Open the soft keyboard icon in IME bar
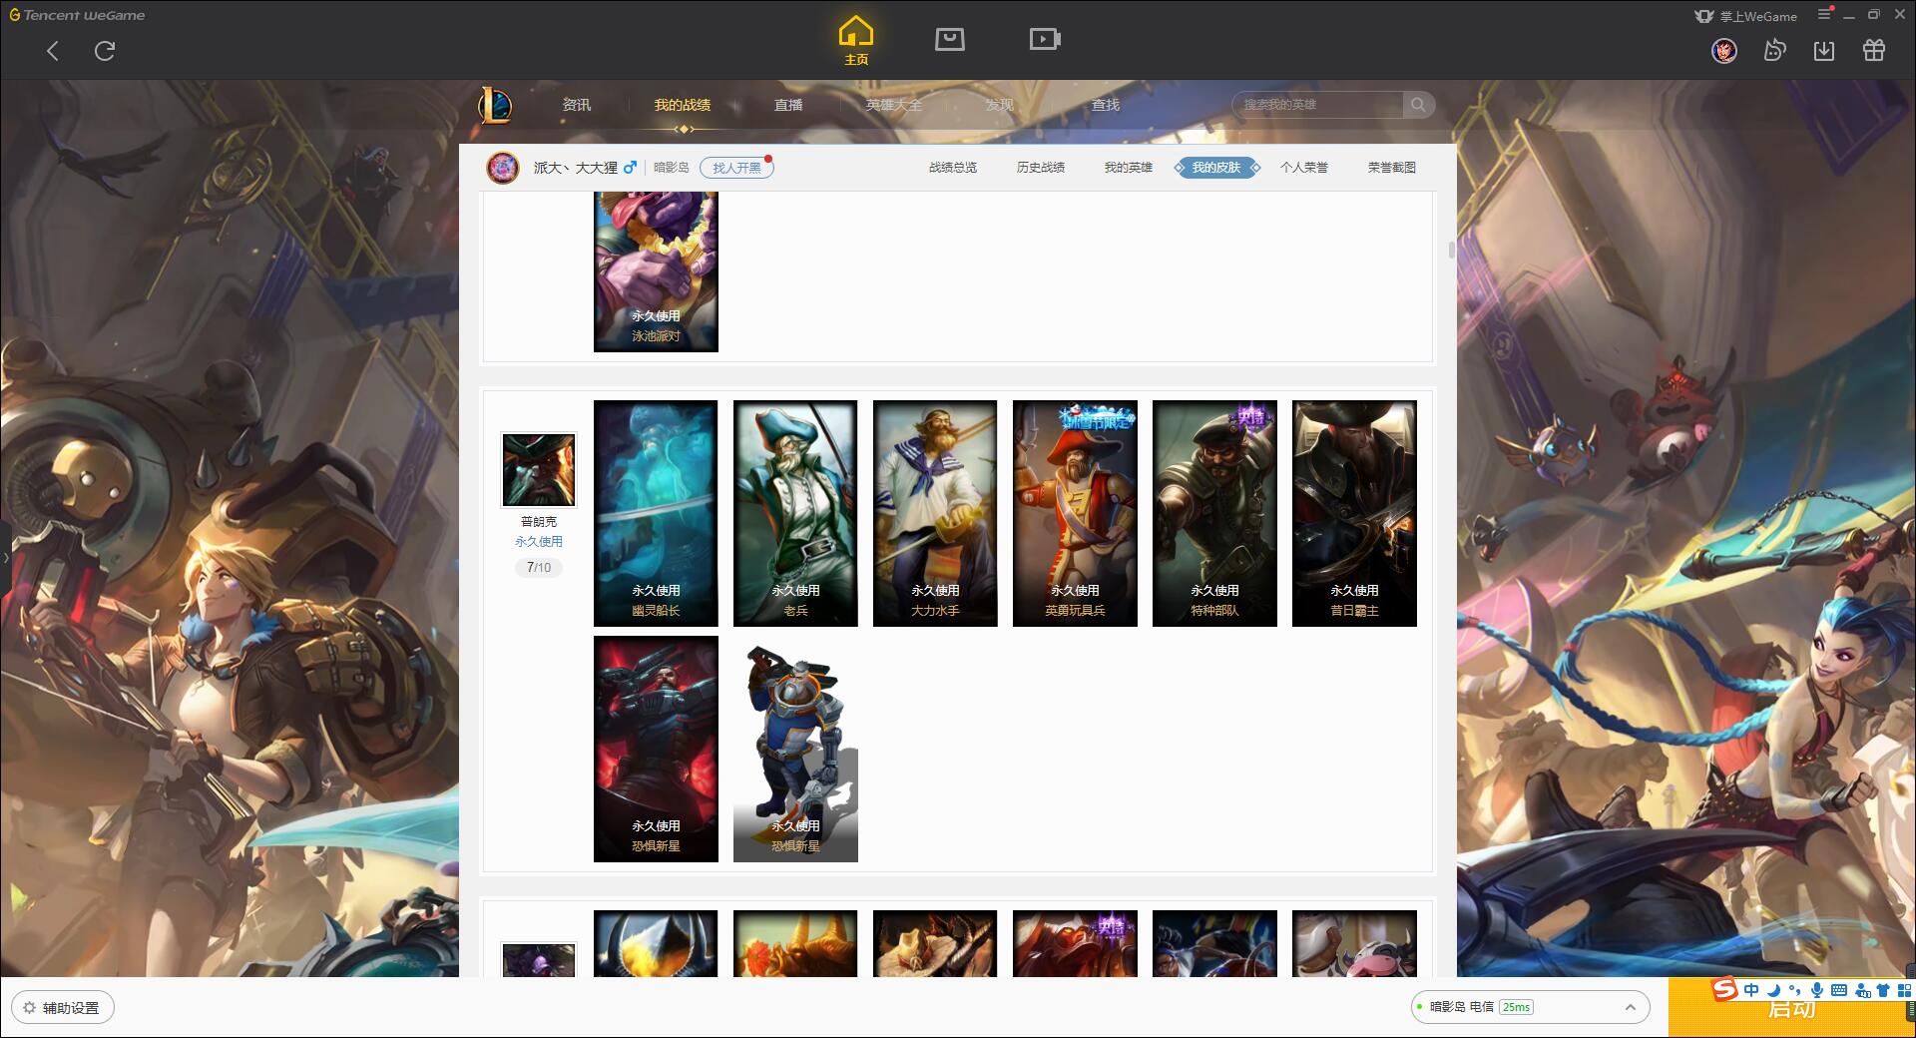 [x=1839, y=990]
